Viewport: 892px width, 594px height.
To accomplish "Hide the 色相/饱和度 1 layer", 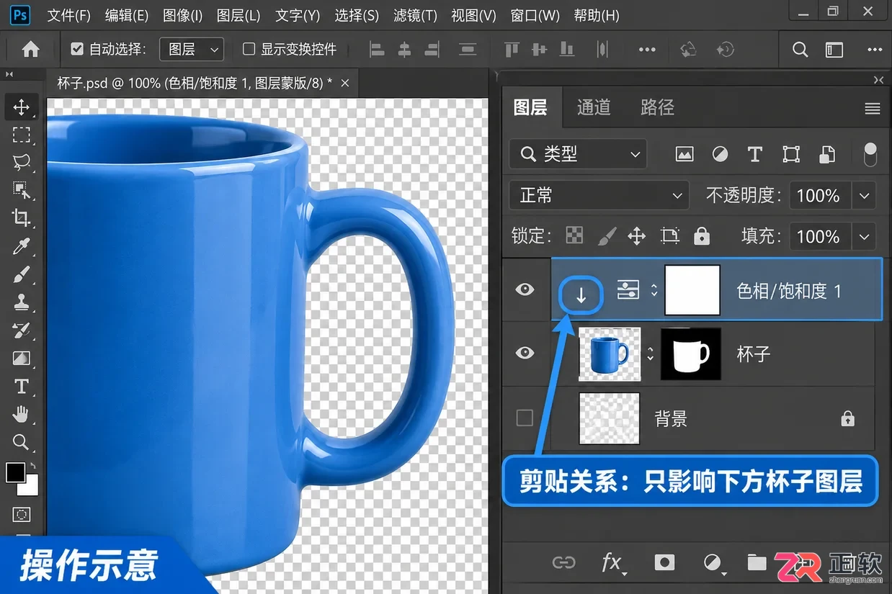I will pos(525,290).
